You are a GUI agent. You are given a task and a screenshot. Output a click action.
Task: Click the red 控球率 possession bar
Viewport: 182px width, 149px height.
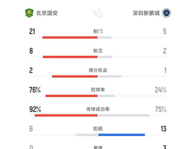[72, 96]
